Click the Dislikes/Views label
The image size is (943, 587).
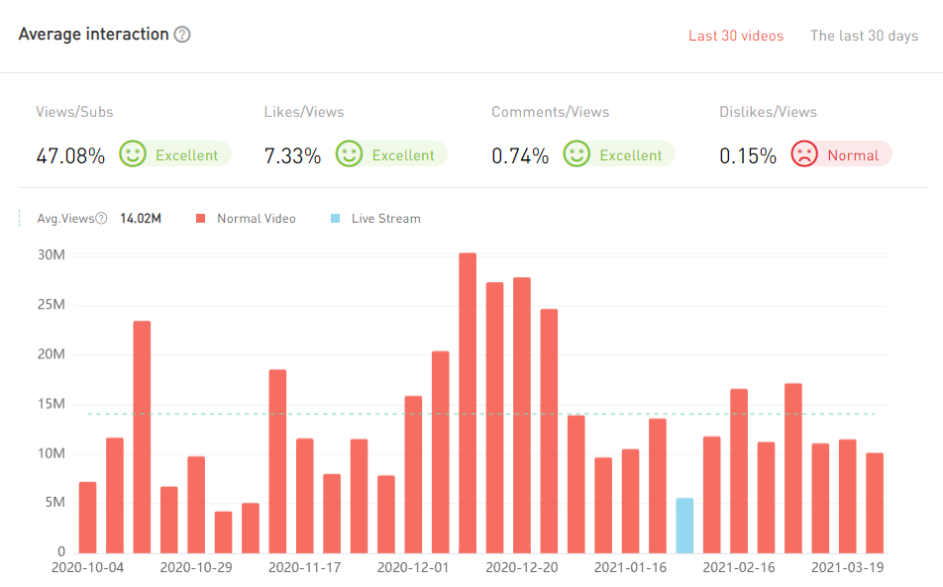click(x=768, y=112)
